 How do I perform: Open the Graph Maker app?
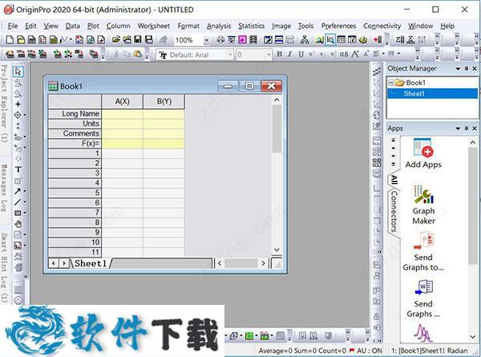click(423, 205)
